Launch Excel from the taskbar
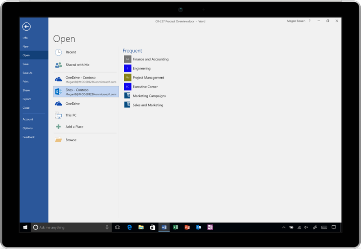This screenshot has width=361, height=249. (x=176, y=227)
